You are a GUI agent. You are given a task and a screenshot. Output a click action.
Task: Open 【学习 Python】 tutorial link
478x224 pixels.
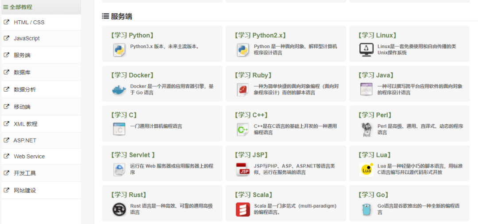[132, 35]
